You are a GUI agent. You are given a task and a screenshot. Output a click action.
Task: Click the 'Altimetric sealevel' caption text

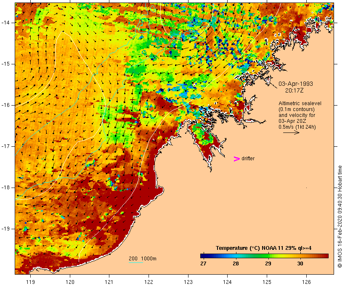coord(300,103)
